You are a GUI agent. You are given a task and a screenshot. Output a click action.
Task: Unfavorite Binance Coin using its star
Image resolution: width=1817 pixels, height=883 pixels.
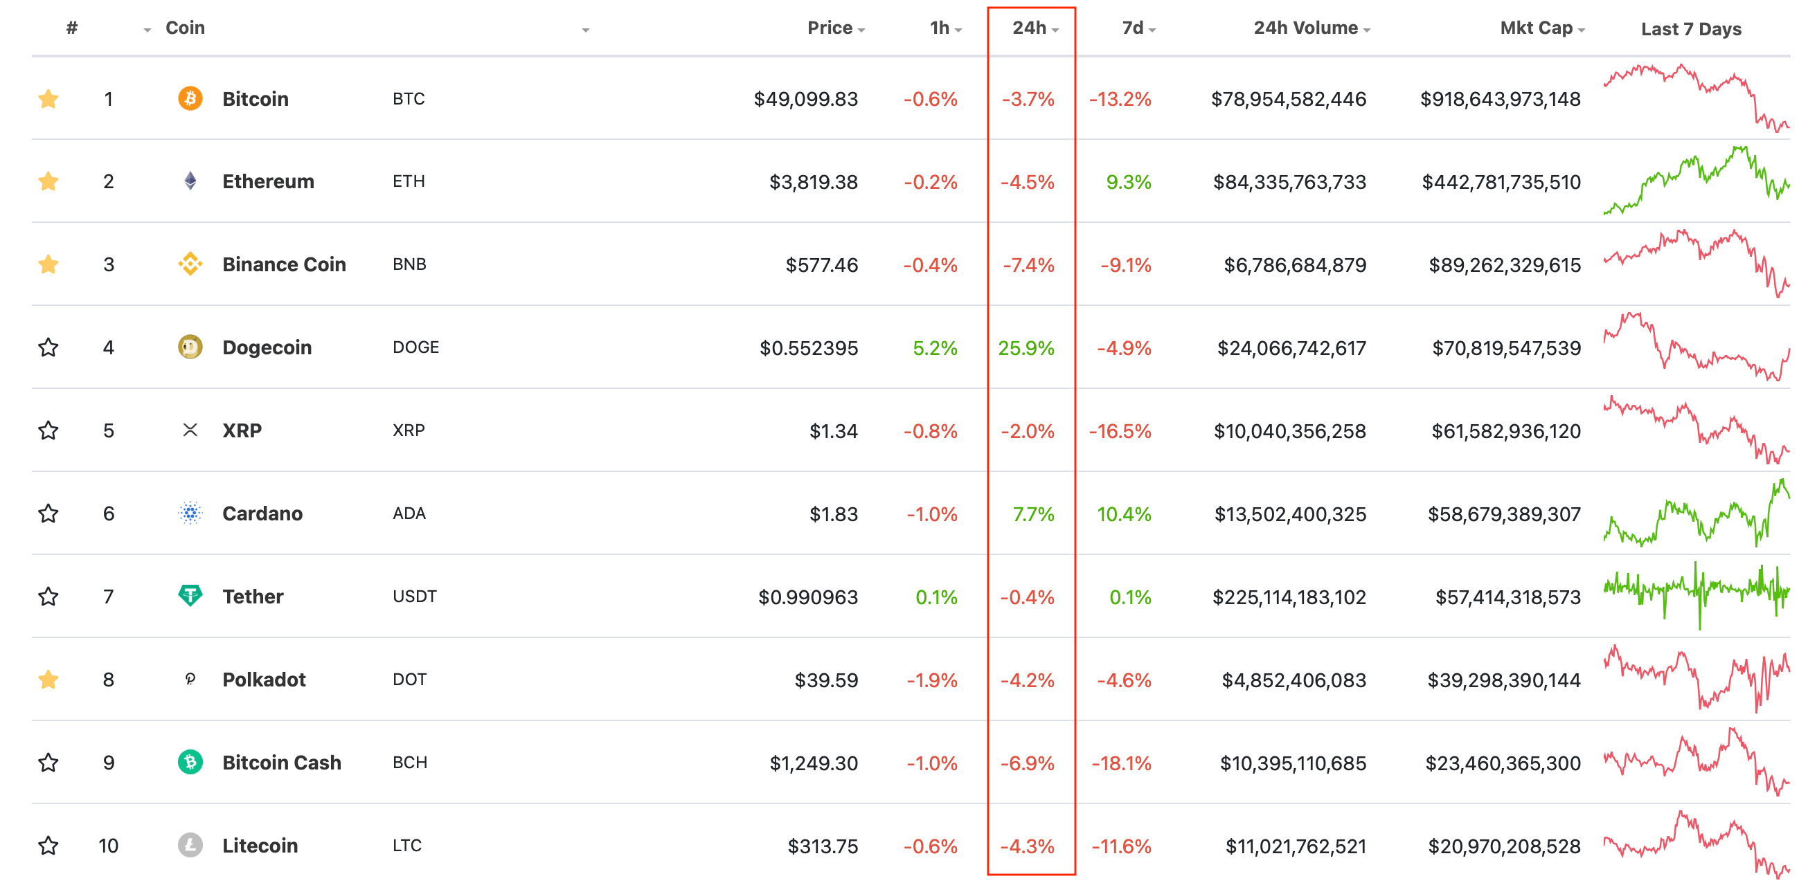coord(48,264)
